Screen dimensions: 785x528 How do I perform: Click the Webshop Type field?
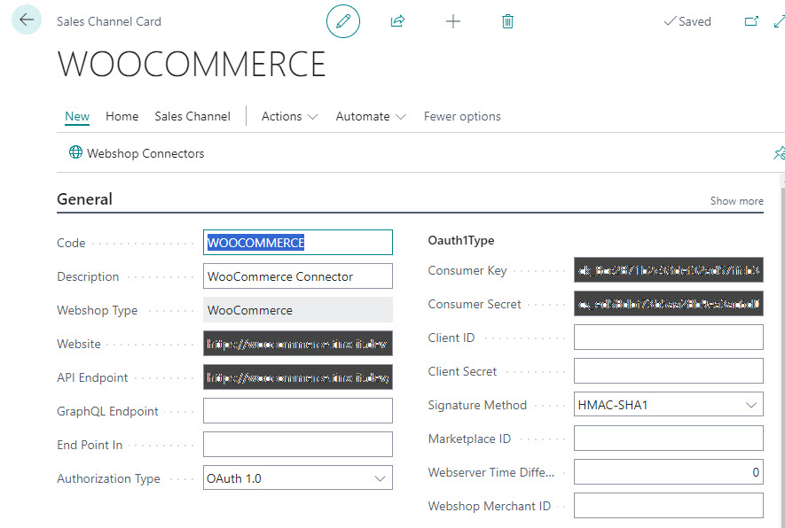point(298,310)
